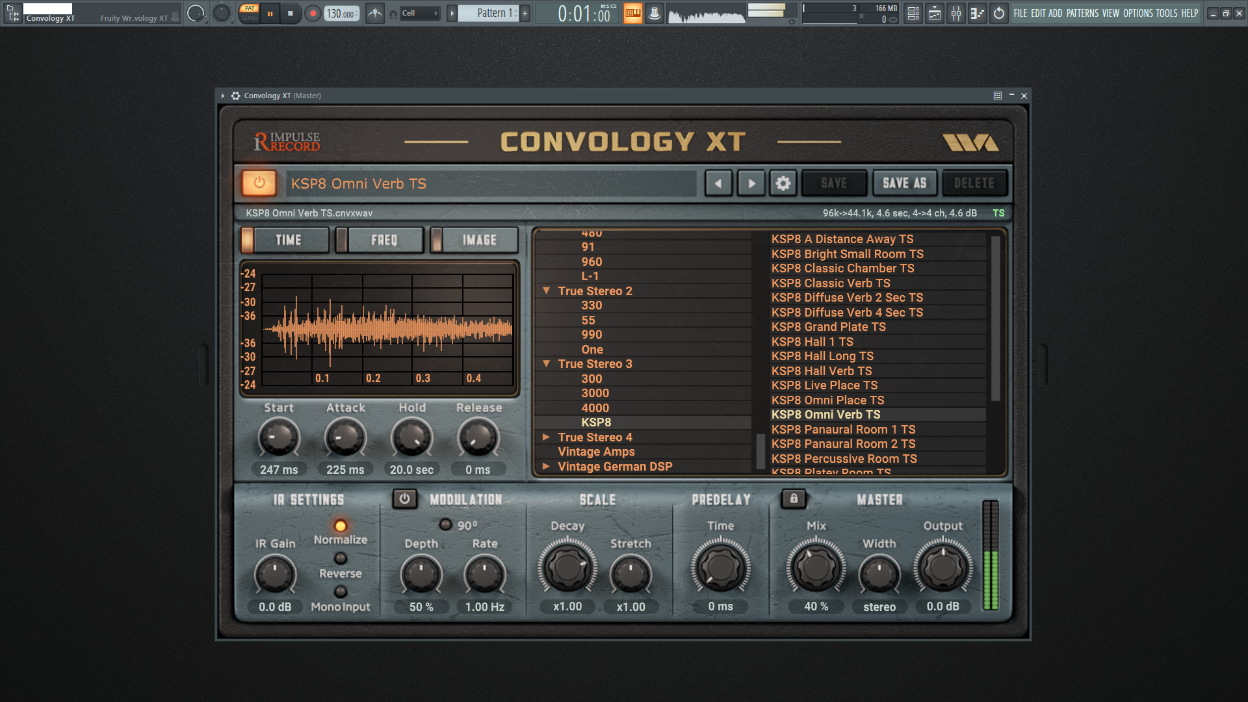Click the tempo 130.000 field
The image size is (1248, 702).
pos(341,13)
